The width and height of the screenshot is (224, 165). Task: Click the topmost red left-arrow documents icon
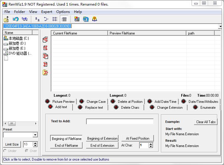pos(45,39)
